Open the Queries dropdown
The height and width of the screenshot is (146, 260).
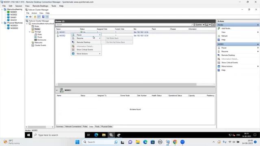click(199, 25)
